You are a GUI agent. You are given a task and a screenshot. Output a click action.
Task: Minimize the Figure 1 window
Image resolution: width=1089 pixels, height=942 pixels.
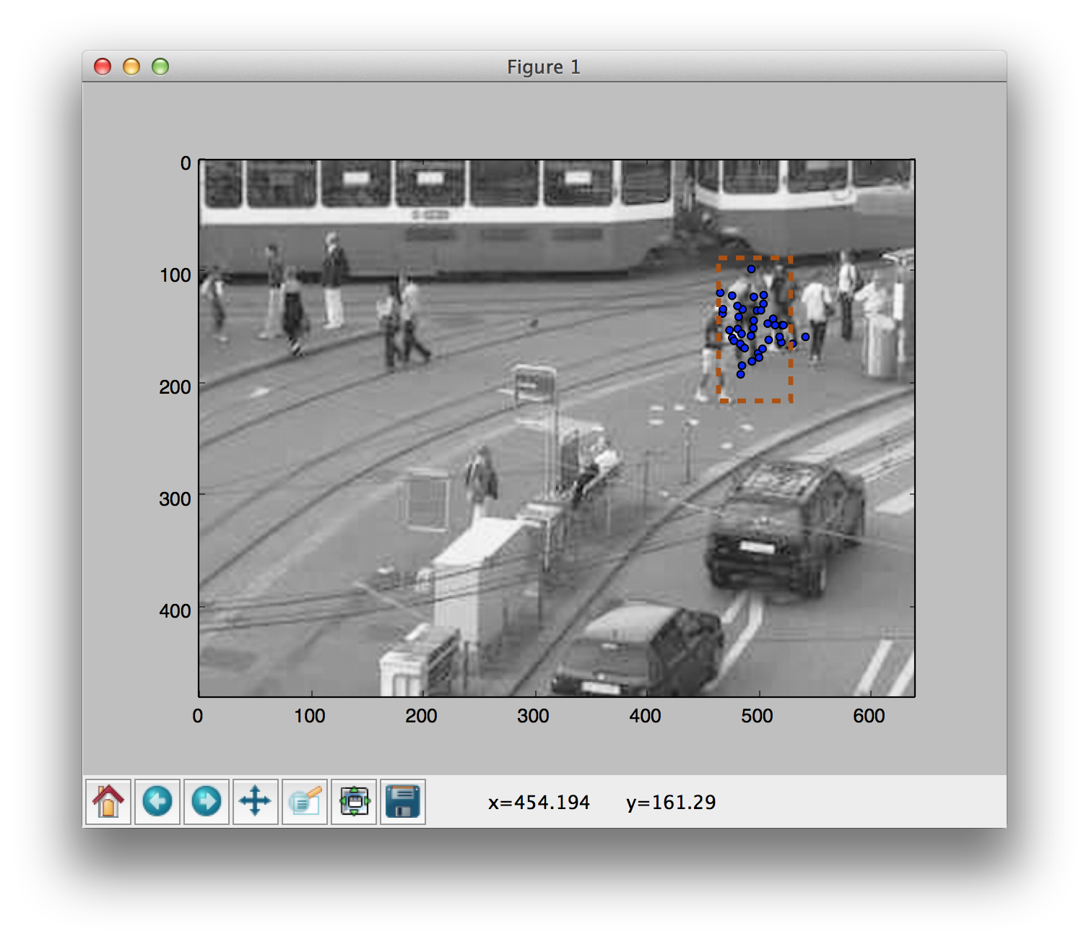131,66
